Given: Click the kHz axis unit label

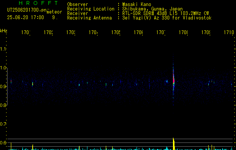Looking at the screenshot, I should click(x=3, y=31).
